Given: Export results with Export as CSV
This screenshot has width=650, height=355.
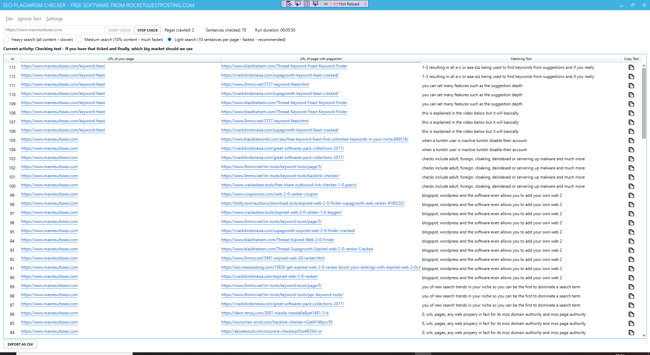Looking at the screenshot, I should 20,344.
